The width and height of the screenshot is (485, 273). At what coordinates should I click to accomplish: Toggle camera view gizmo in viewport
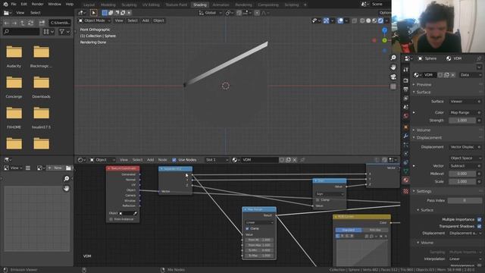point(393,77)
